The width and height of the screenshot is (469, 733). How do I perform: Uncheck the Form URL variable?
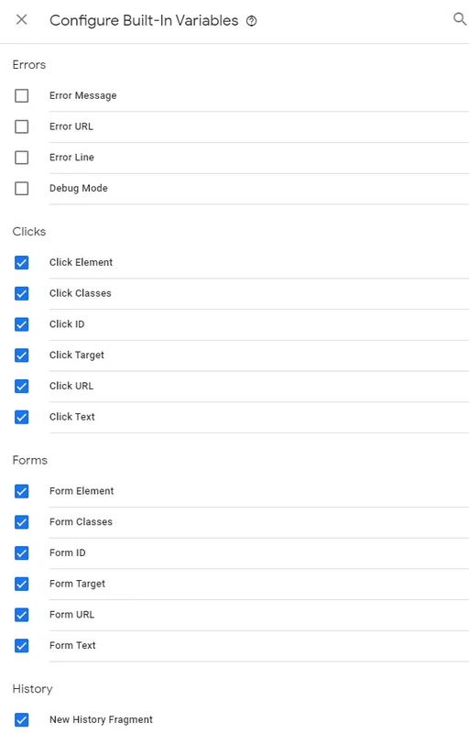pyautogui.click(x=21, y=615)
